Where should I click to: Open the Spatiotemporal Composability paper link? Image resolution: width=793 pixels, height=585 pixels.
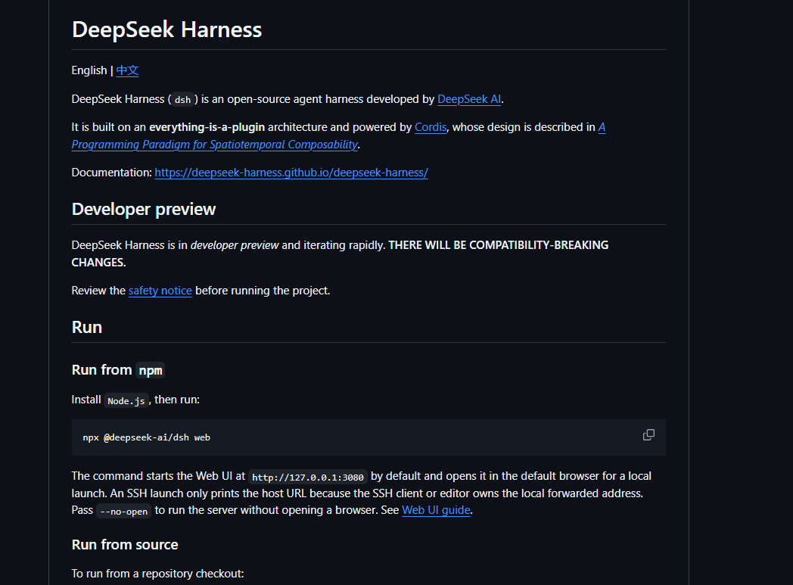(214, 145)
